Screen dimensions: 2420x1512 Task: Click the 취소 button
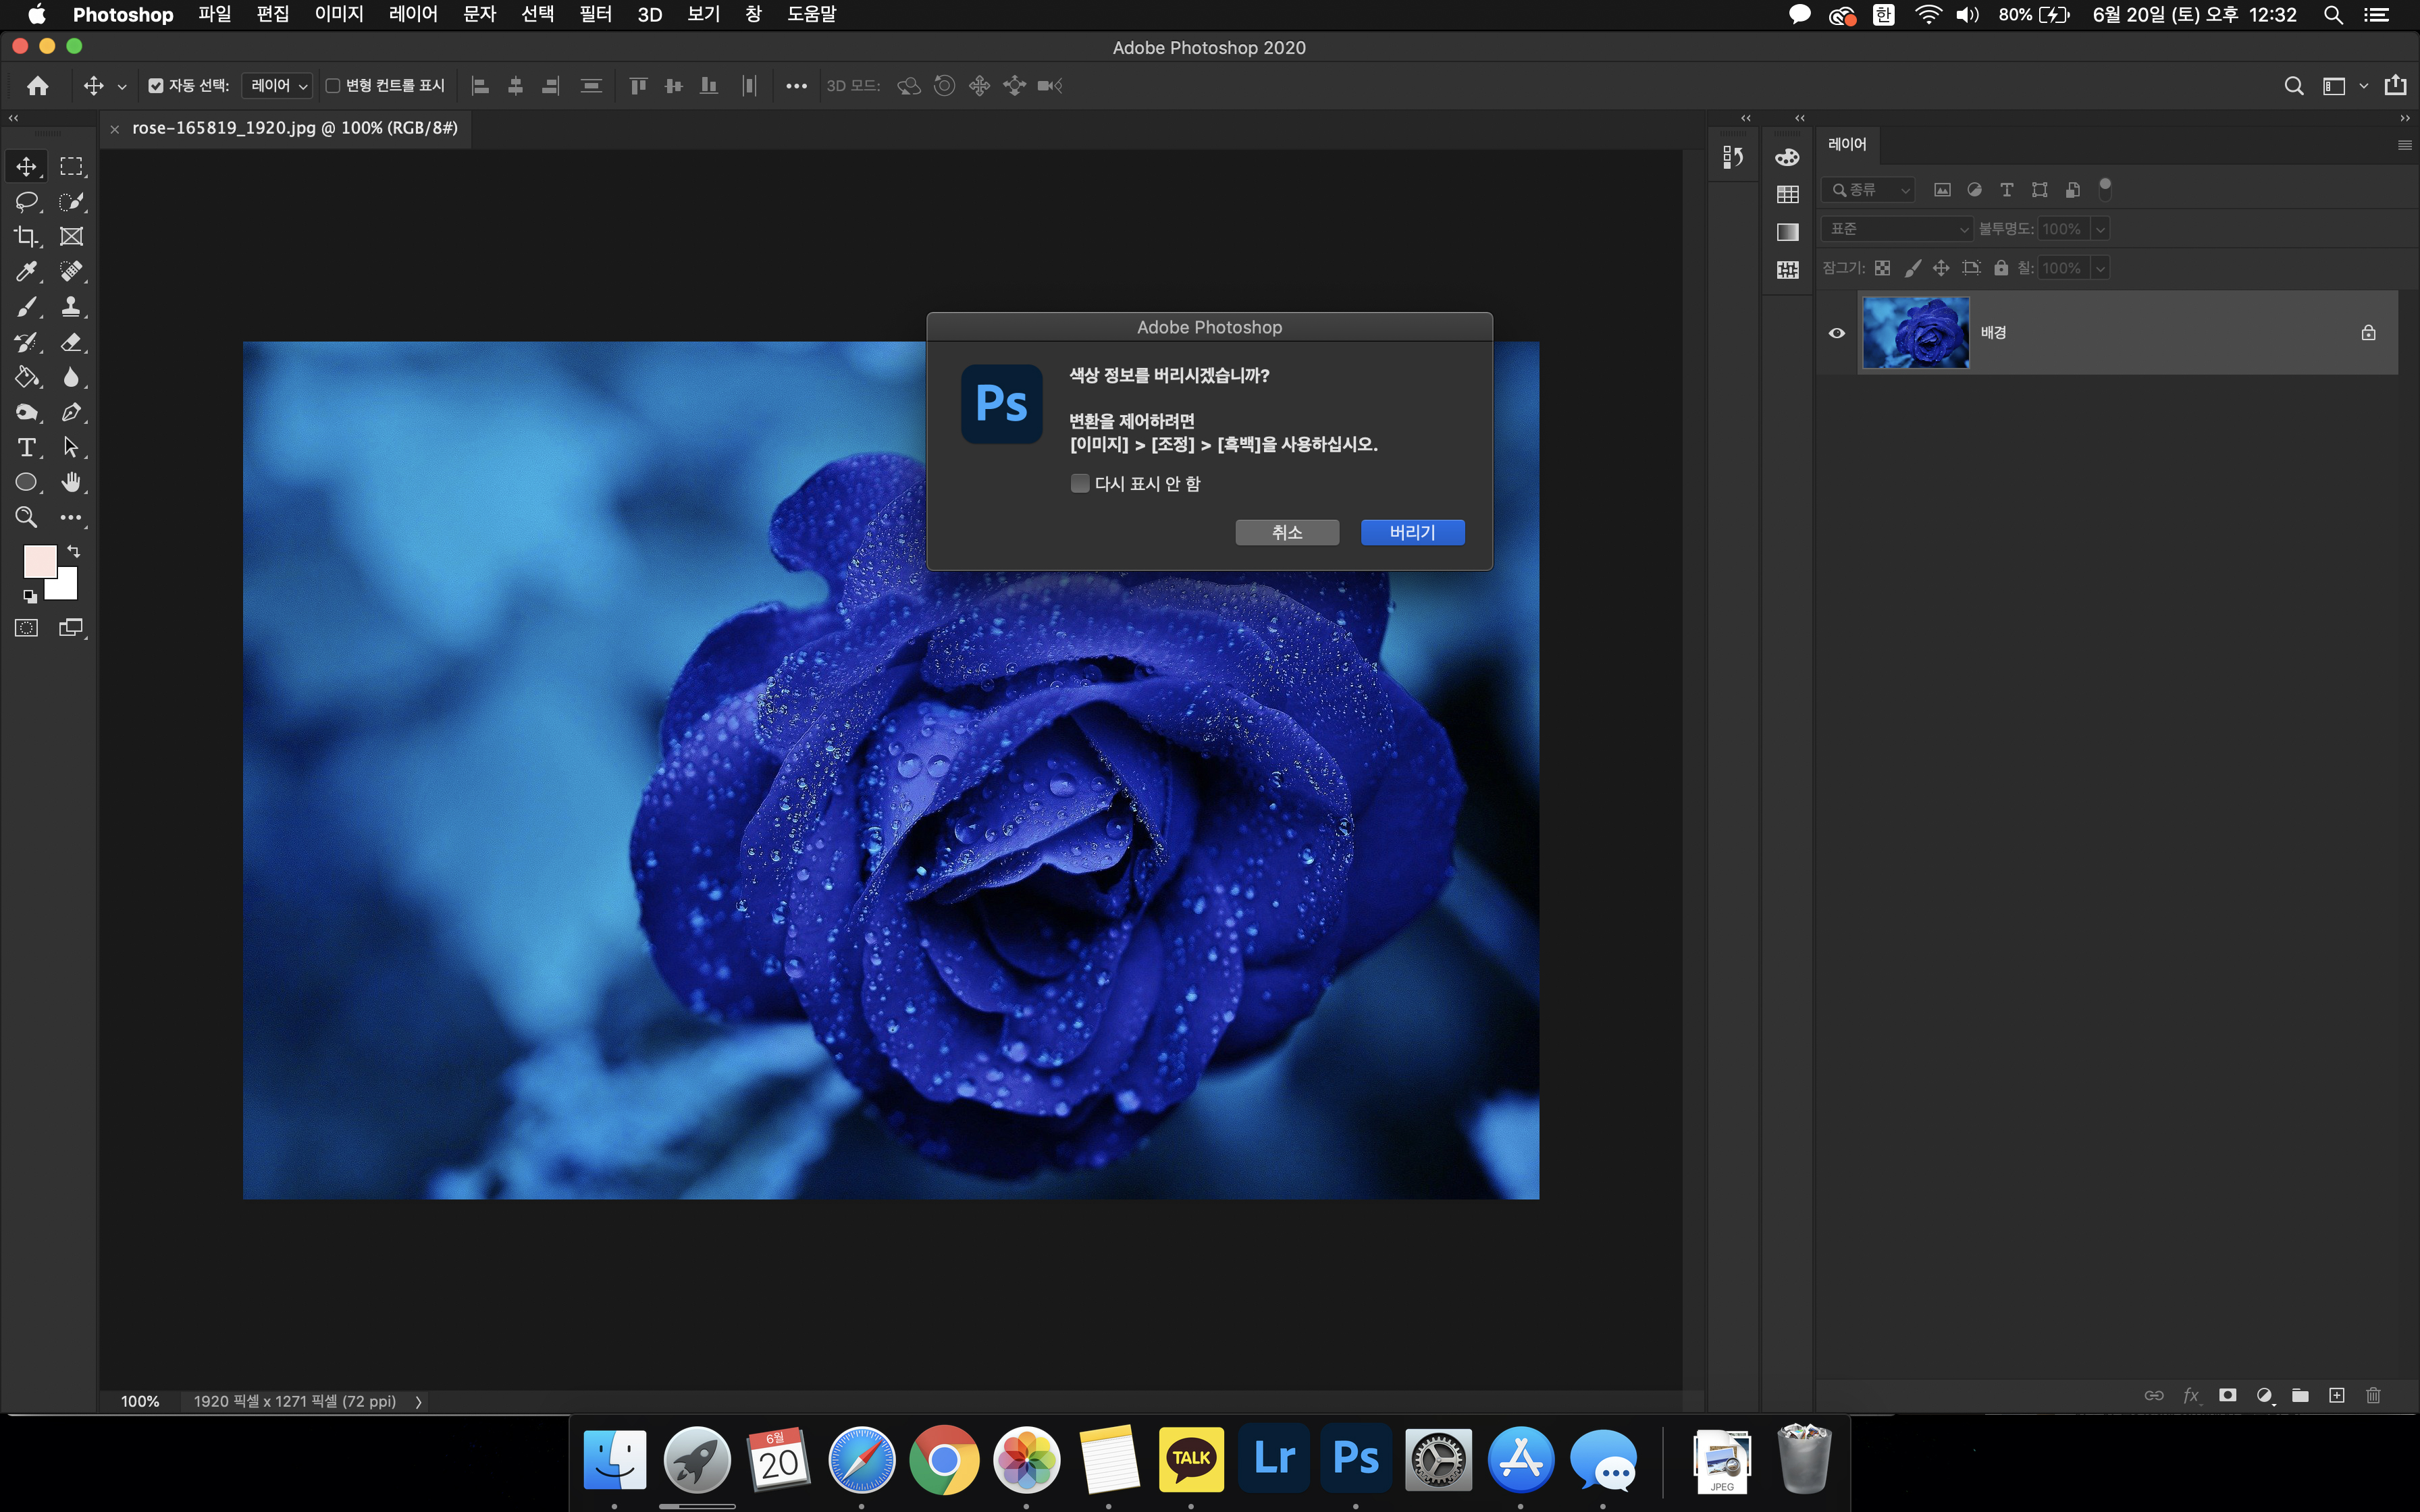point(1287,532)
